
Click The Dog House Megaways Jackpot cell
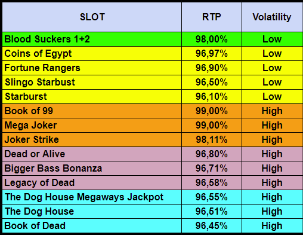point(92,197)
